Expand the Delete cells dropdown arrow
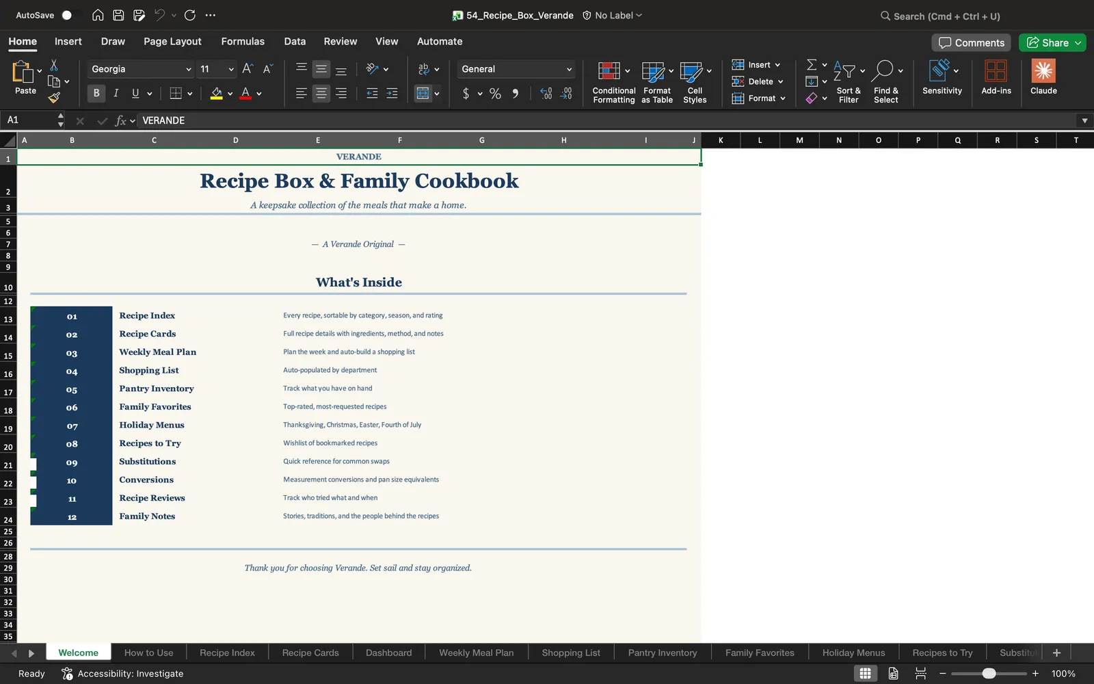Image resolution: width=1094 pixels, height=684 pixels. click(x=780, y=81)
